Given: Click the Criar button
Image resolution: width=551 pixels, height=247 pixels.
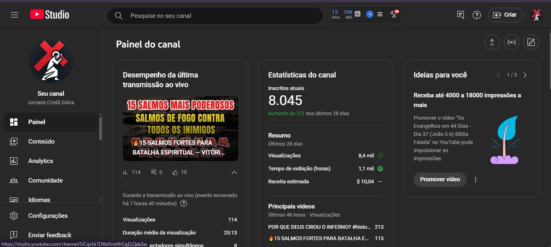Looking at the screenshot, I should coord(506,15).
